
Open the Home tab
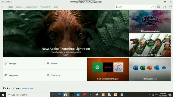pyautogui.click(x=10, y=7)
